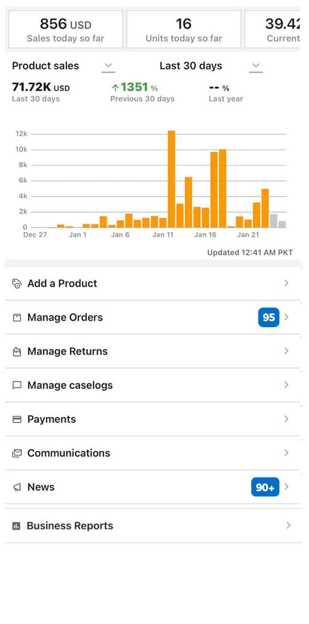Tap the blue 95 orders badge
Screen dimensions: 309x624
[269, 317]
